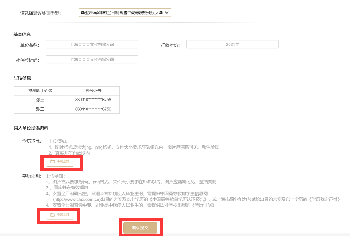The height and width of the screenshot is (236, 350).
Task: Click folder icon in 学历证明 upload button
Action: 53,215
